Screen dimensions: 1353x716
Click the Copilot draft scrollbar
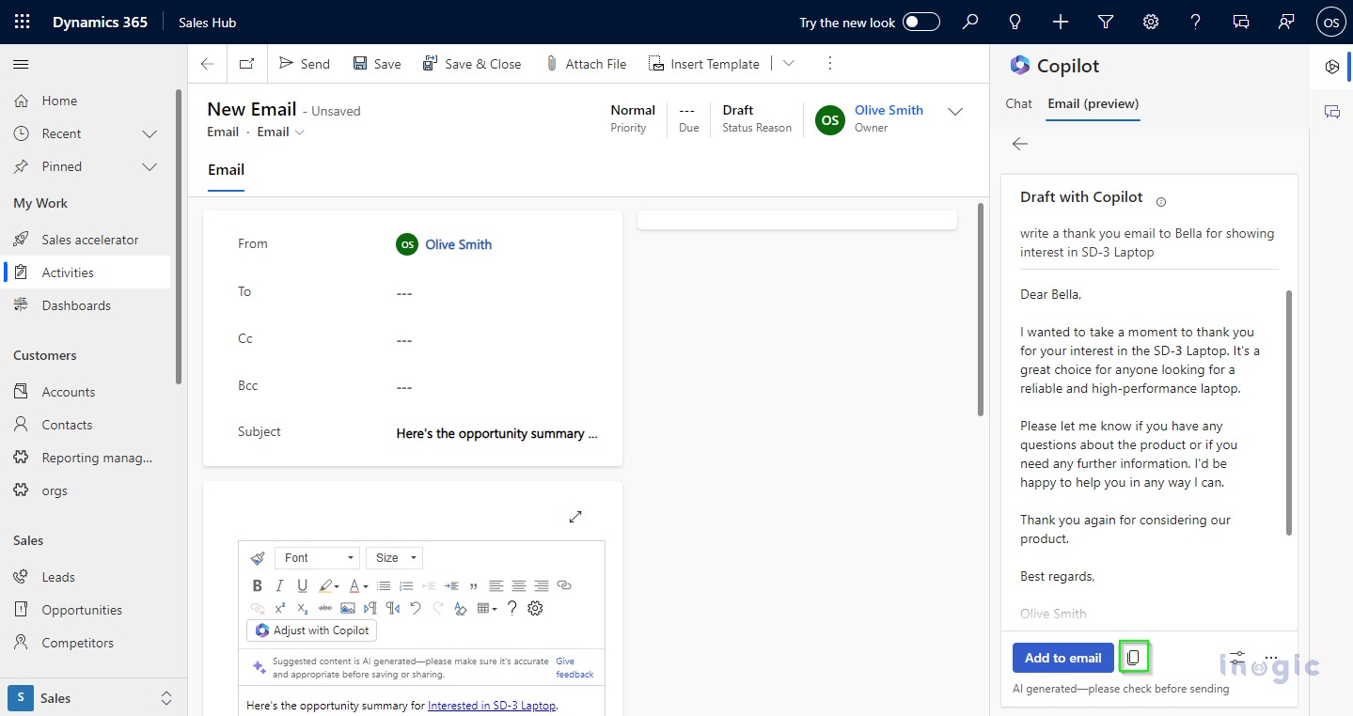pos(1289,413)
